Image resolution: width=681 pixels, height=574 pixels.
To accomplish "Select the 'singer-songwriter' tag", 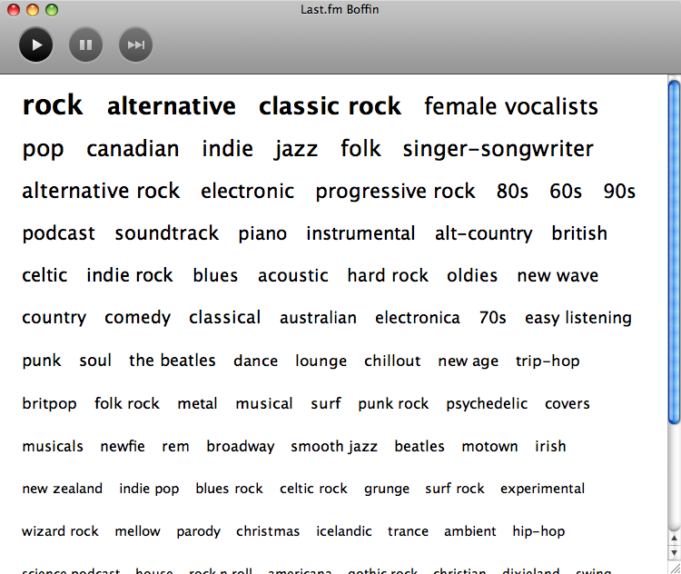I will (x=498, y=149).
